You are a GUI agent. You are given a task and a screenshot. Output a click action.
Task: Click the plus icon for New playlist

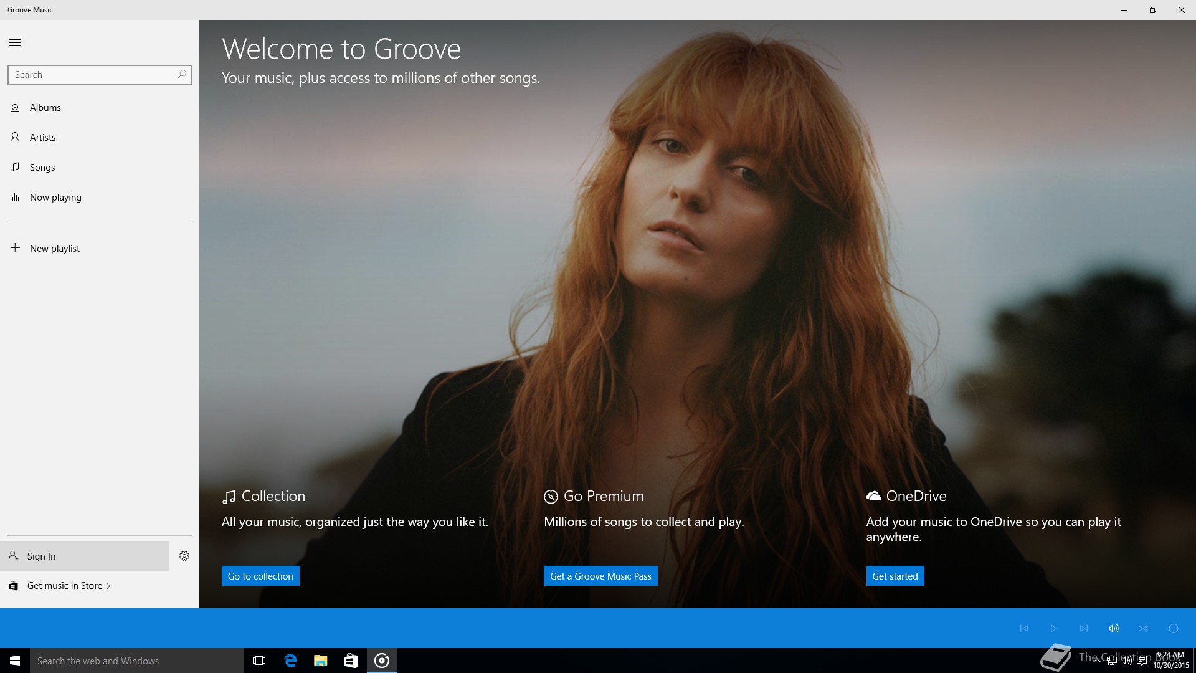[x=15, y=247]
